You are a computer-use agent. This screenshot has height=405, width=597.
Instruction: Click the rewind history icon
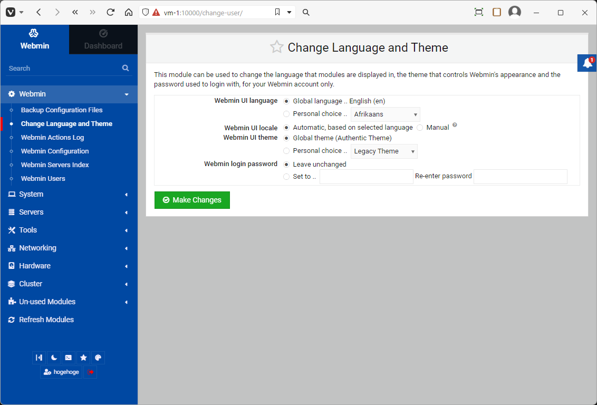[x=75, y=12]
